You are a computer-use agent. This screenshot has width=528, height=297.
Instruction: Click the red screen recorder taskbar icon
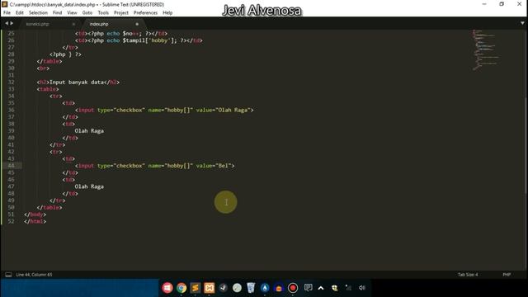293,288
